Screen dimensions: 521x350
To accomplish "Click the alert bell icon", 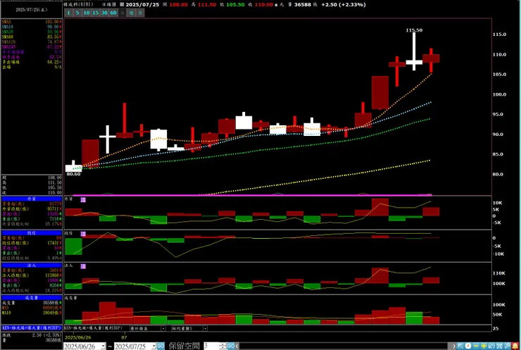I will tap(515, 346).
